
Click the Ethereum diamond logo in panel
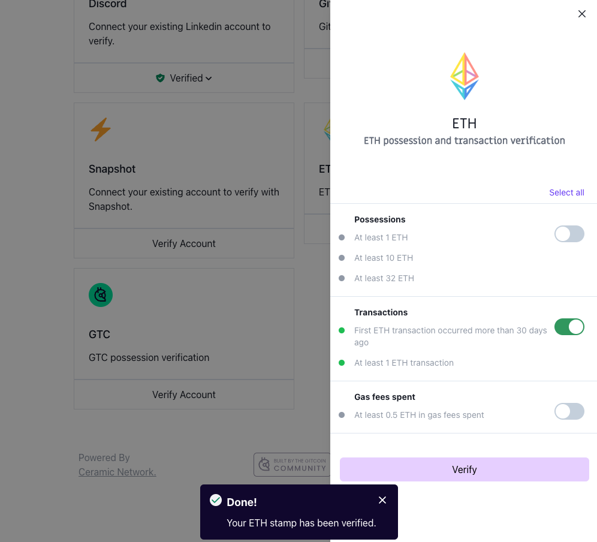click(465, 76)
